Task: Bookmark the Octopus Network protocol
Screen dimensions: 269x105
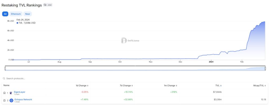Action: (x=4, y=100)
